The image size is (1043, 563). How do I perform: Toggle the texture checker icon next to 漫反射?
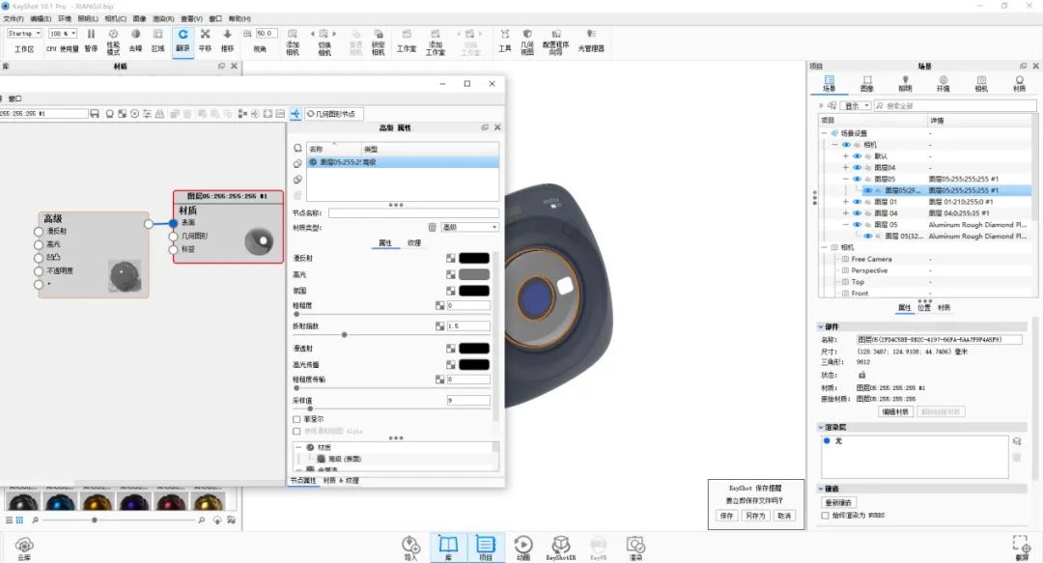click(x=450, y=258)
